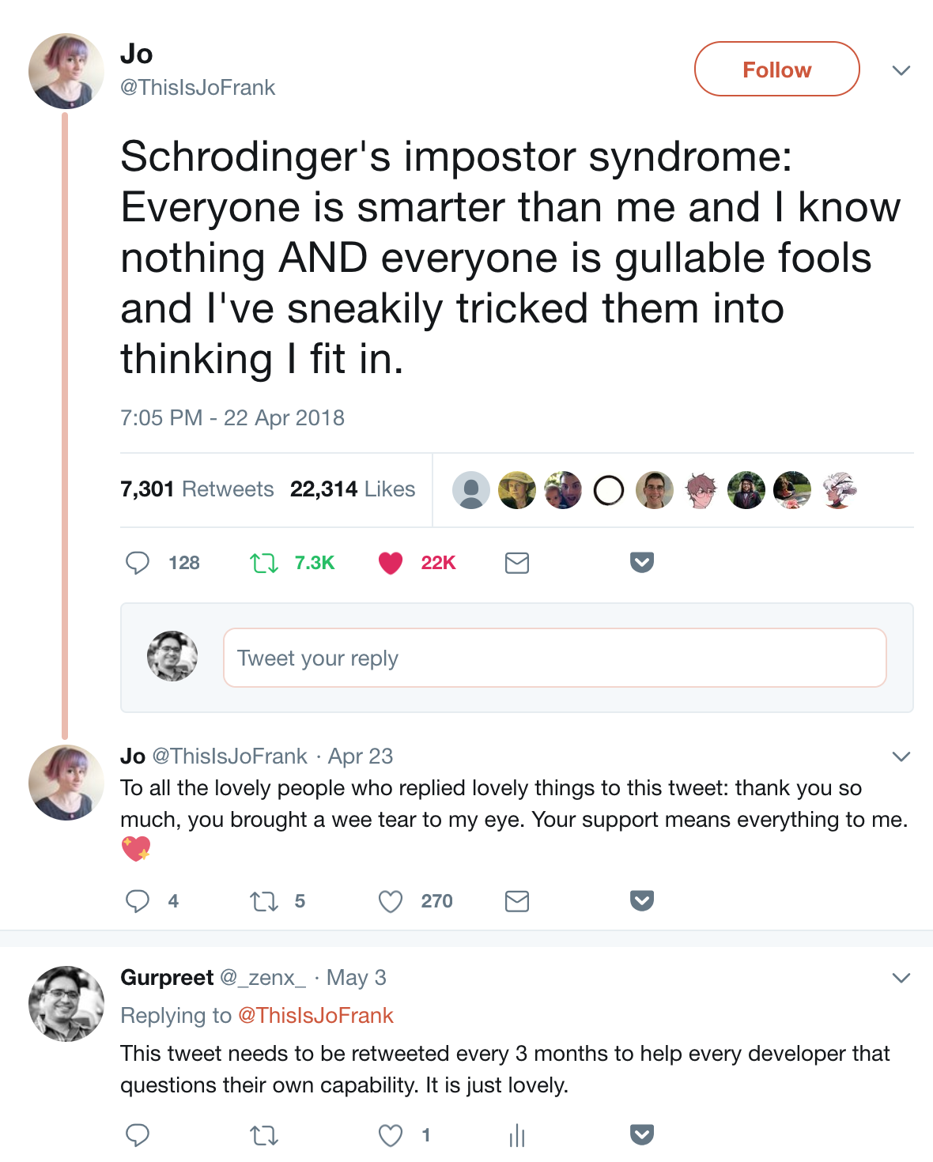Open the @ThisIsJoFrank mention link in reply

click(x=315, y=1016)
